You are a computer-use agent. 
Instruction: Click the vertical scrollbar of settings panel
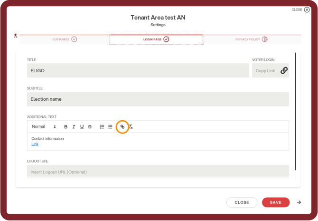click(295, 111)
